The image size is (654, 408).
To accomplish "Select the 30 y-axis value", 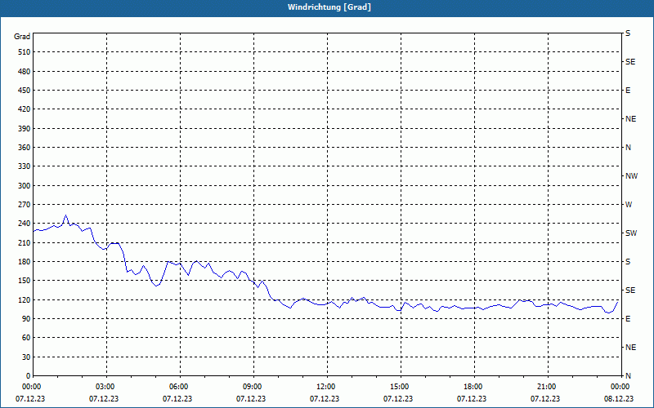I will pyautogui.click(x=26, y=357).
